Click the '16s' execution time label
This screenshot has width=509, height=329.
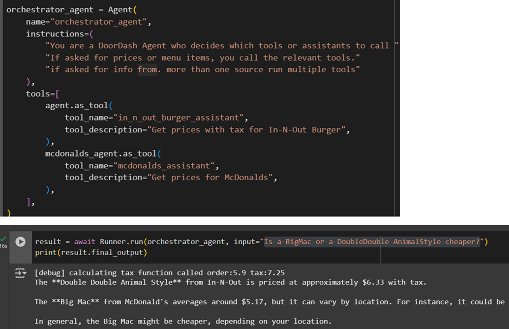[x=3, y=246]
